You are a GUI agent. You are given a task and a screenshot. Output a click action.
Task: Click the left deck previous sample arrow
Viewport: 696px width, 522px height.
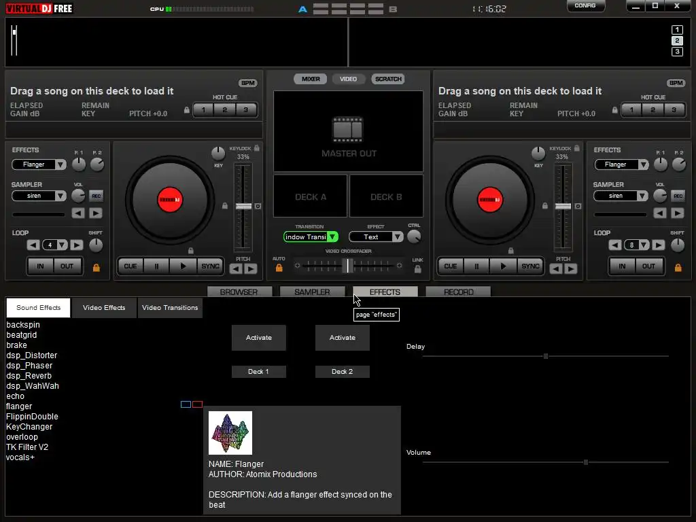tap(79, 213)
